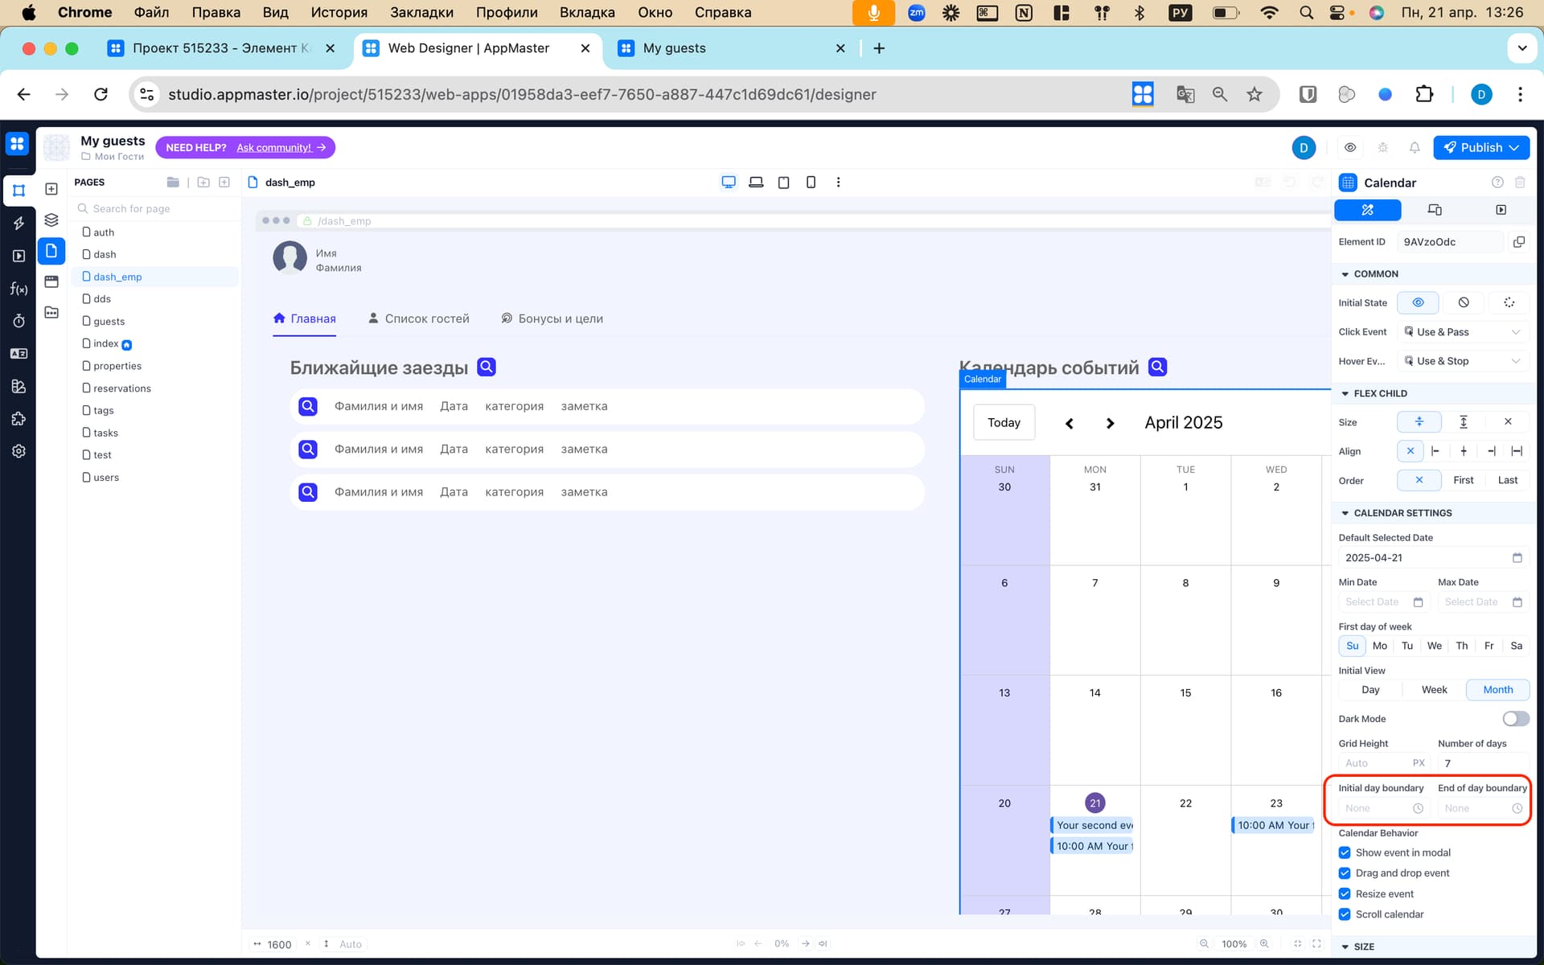This screenshot has width=1544, height=965.
Task: Click the Today button in calendar
Action: tap(1004, 423)
